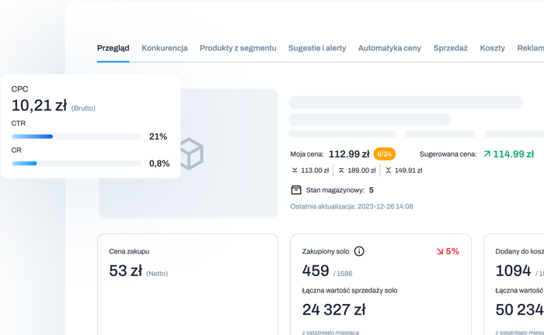Click the warehouse stock box icon
Image resolution: width=544 pixels, height=335 pixels.
click(x=295, y=190)
